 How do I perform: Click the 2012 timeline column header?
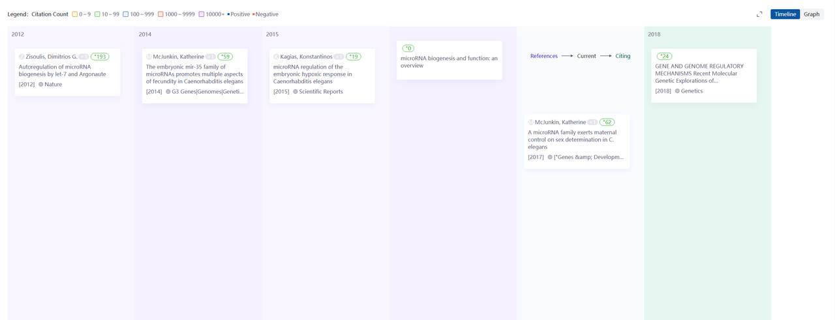tap(18, 35)
